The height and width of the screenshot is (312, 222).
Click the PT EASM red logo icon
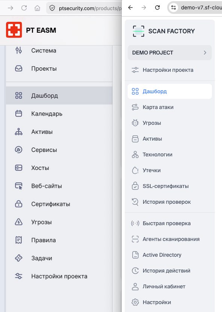coord(14,30)
